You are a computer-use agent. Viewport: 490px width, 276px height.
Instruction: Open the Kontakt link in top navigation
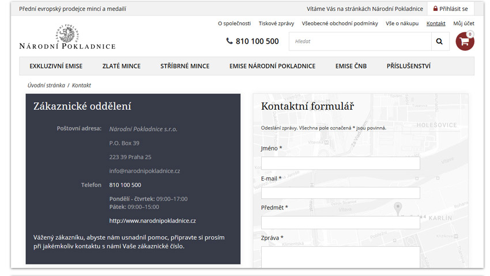click(x=436, y=24)
